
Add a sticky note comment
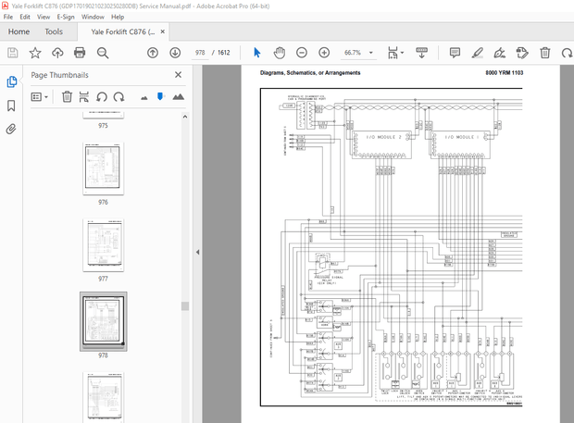[455, 53]
